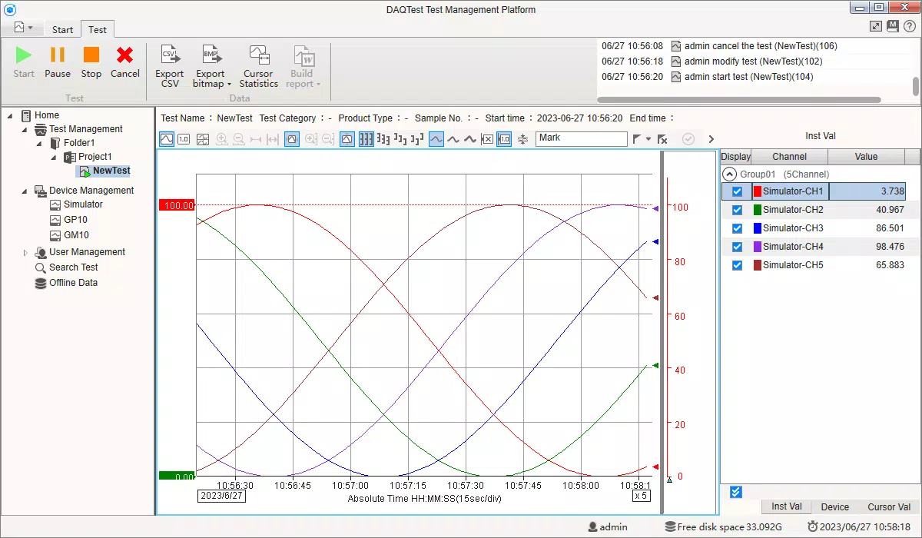This screenshot has height=538, width=922.
Task: Export data to CSV
Action: coord(170,67)
